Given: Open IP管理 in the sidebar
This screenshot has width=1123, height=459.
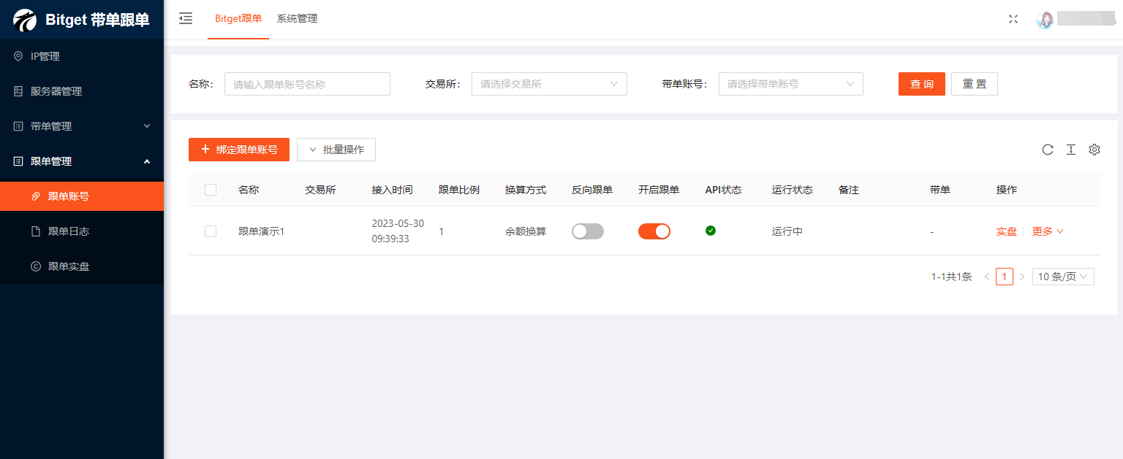Looking at the screenshot, I should (x=82, y=56).
